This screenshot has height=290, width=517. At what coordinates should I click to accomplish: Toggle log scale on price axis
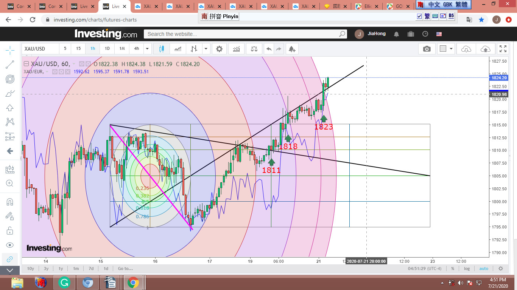[467, 268]
